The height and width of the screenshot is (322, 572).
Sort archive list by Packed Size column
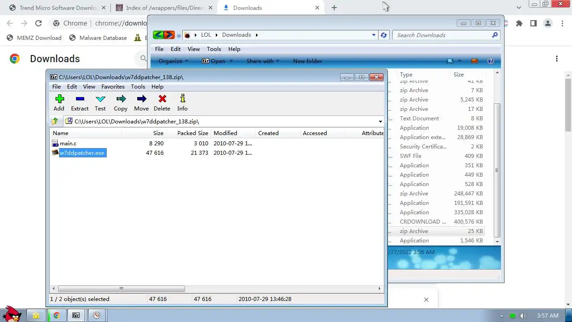(188, 133)
